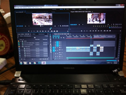Click the Photoshop icon in the taskbar

[39, 63]
